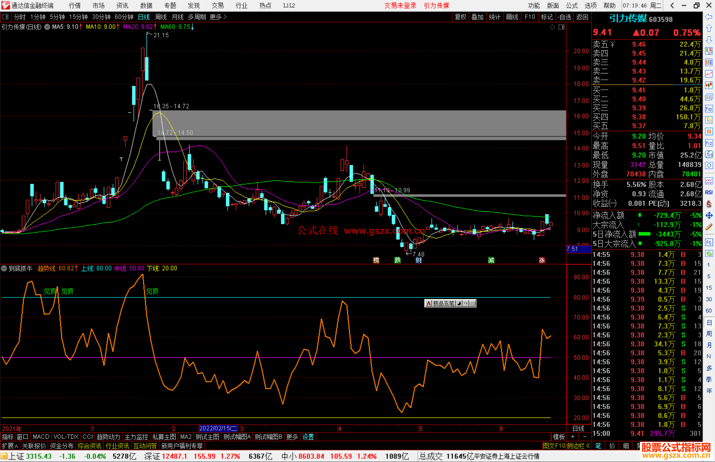Click the diamond icon at chart top-right
This screenshot has width=715, height=462.
[552, 27]
